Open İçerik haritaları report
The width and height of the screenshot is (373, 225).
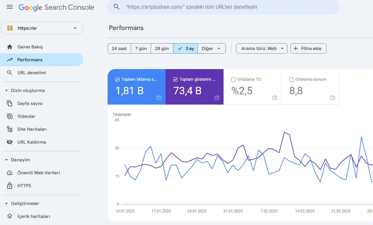tap(42, 216)
